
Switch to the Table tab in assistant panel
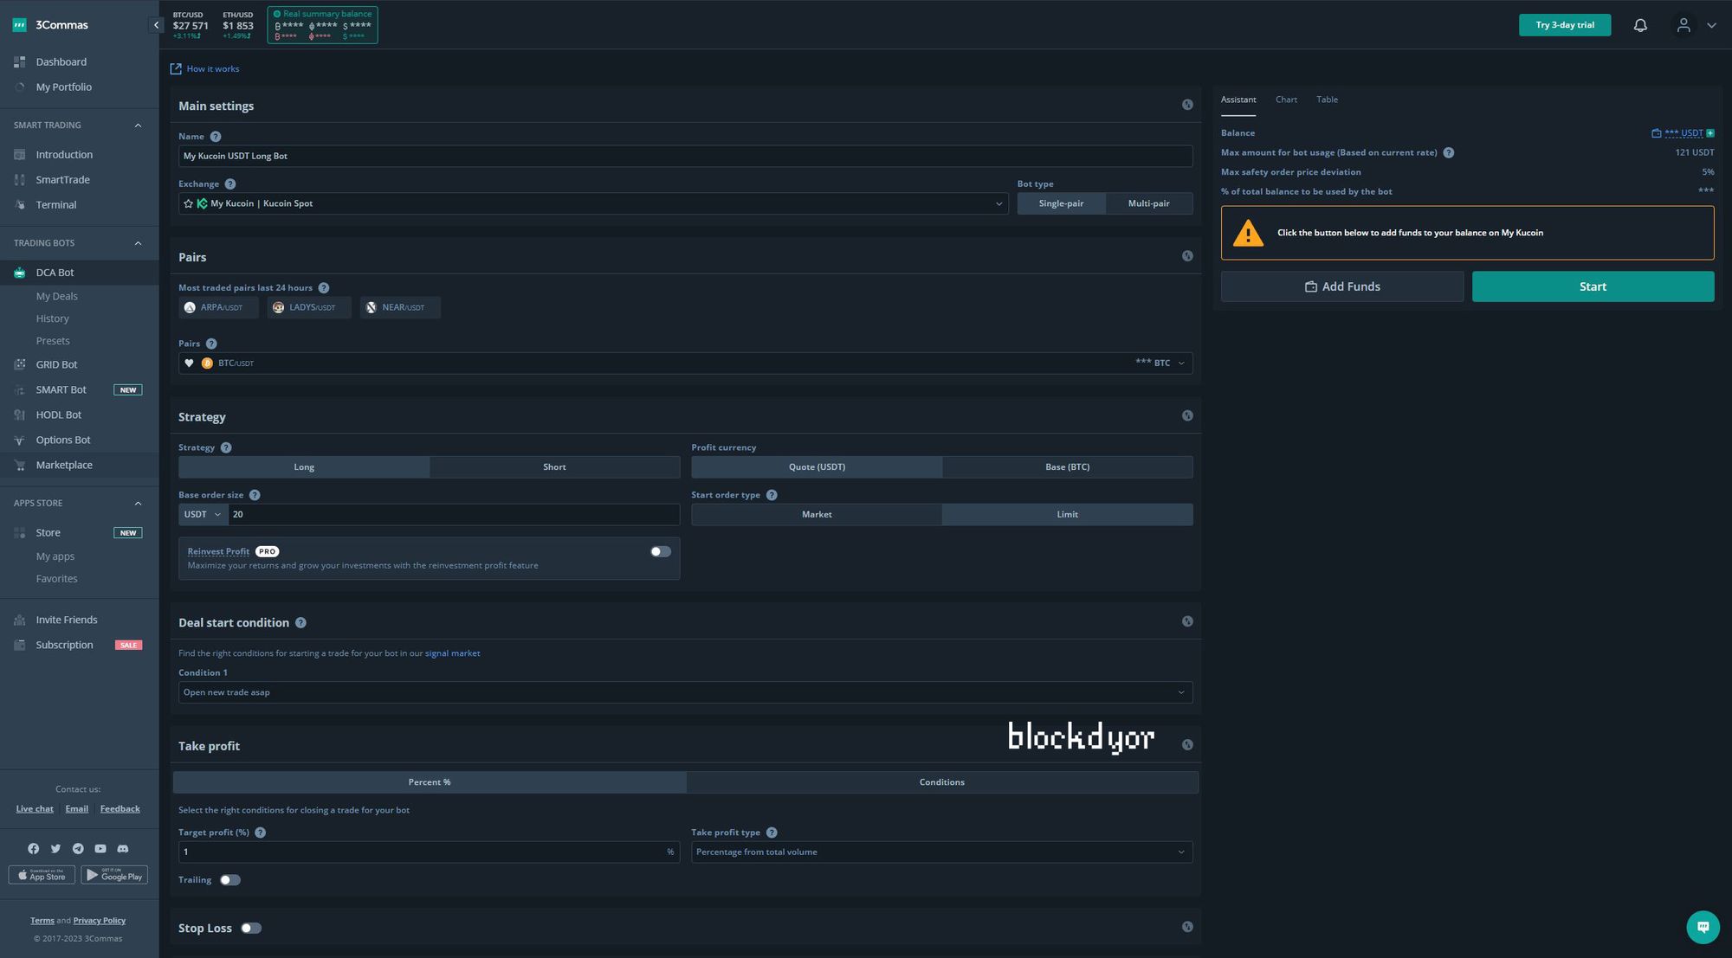[1327, 100]
